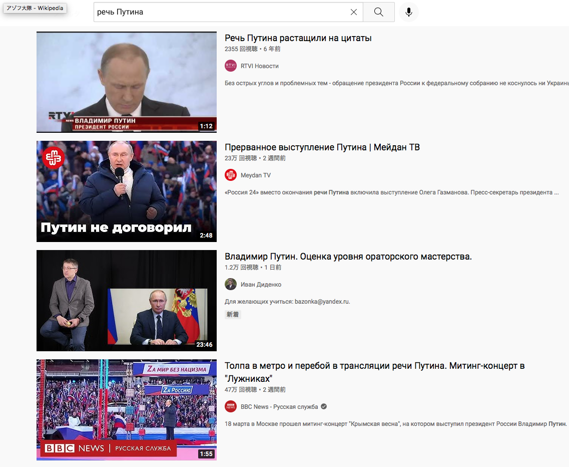Open RTVI Новости channel avatar

pyautogui.click(x=230, y=66)
